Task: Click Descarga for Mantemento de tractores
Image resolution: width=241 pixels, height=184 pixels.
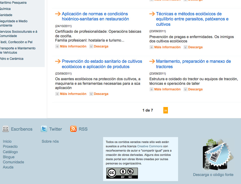Action: 195,89
